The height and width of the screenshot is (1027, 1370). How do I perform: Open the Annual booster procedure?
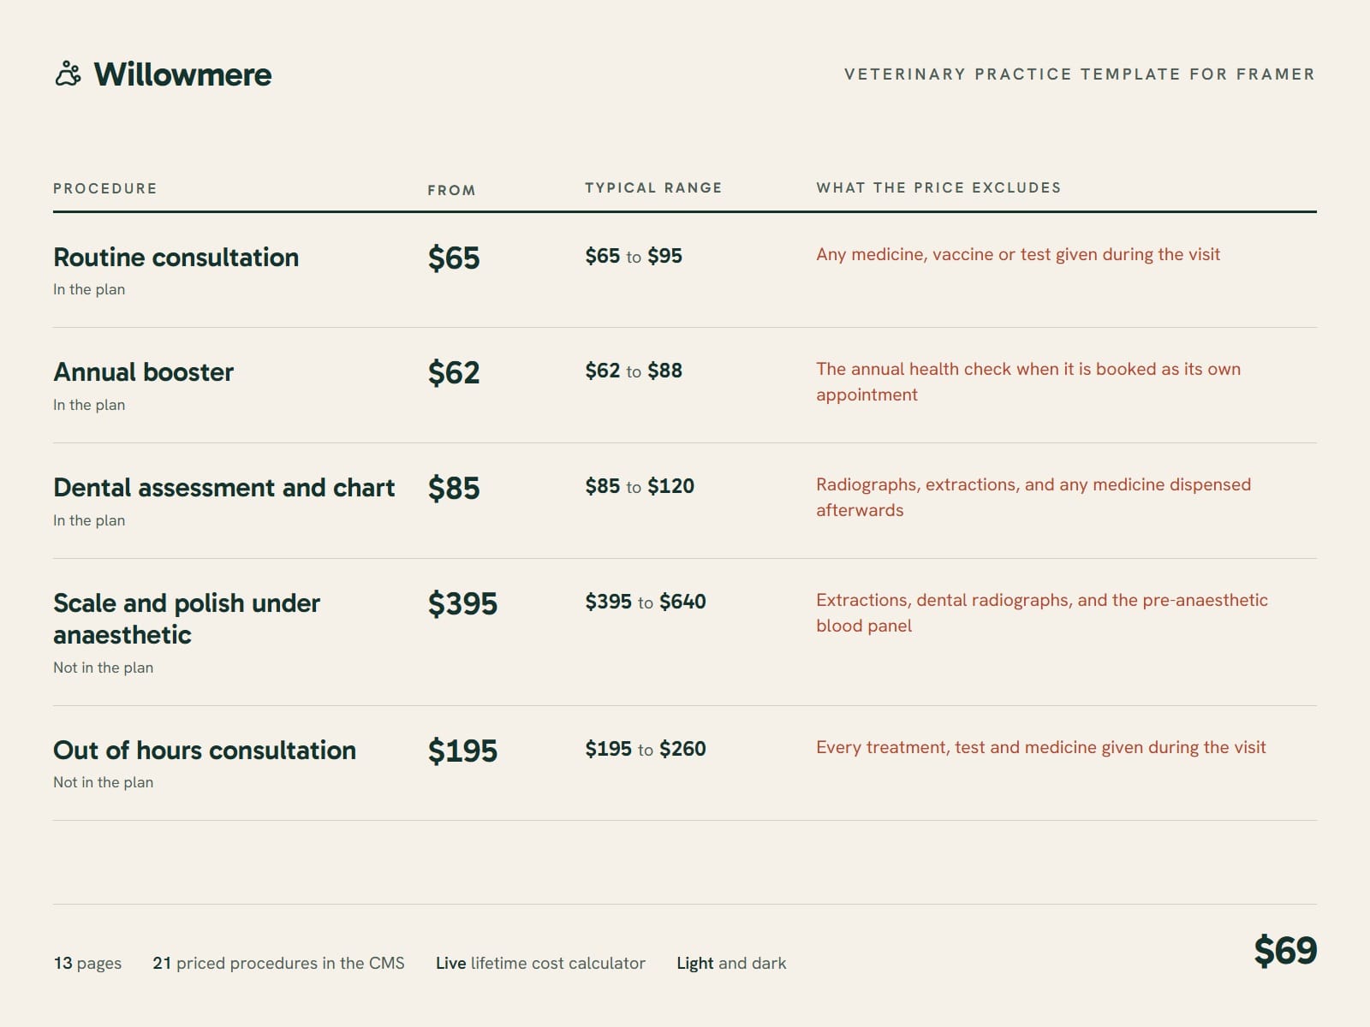pos(143,372)
